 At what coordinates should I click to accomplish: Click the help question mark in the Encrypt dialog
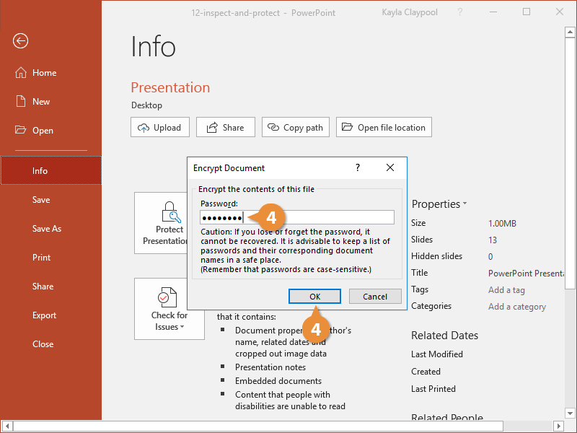point(358,168)
